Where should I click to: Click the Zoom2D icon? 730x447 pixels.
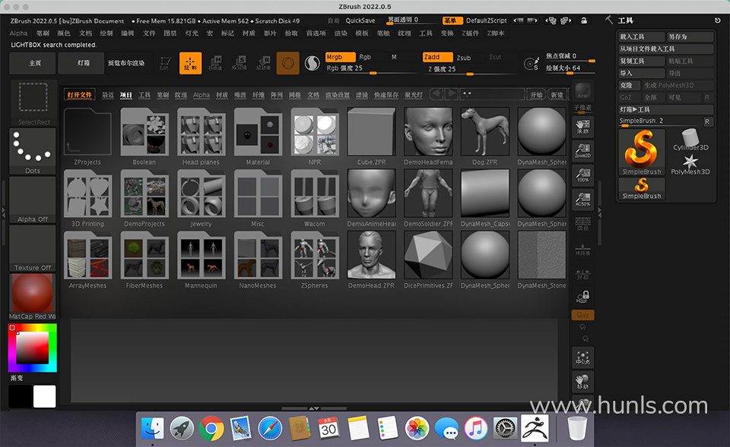583,151
